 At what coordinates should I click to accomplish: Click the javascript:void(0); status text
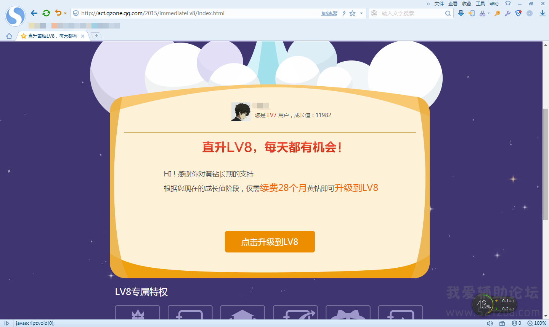point(35,323)
